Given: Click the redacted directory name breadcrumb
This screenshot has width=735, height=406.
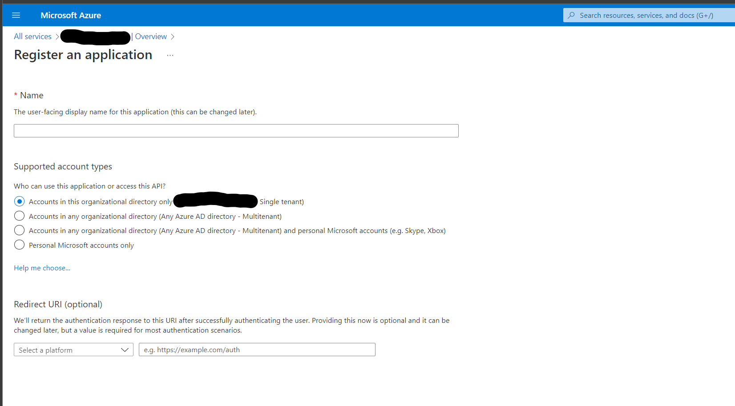Looking at the screenshot, I should coord(95,37).
